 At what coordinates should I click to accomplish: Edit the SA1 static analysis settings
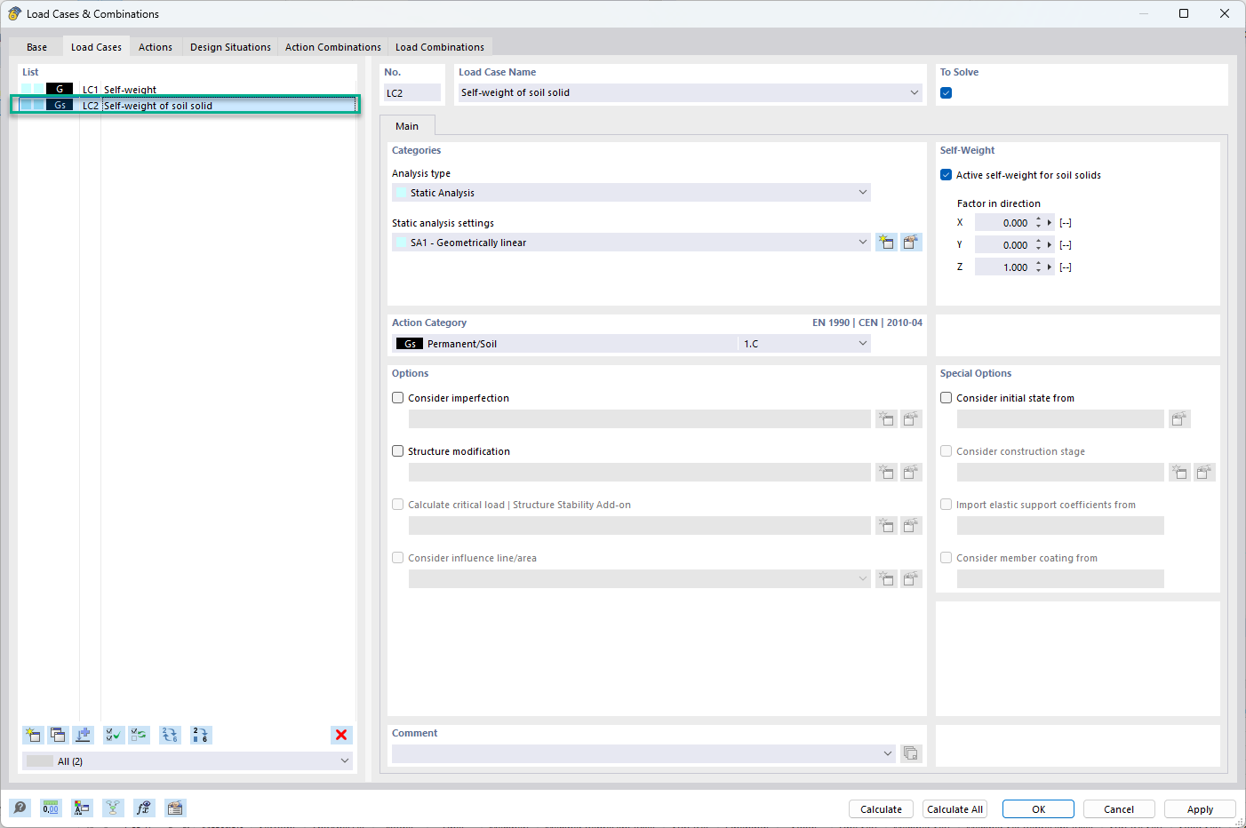911,243
